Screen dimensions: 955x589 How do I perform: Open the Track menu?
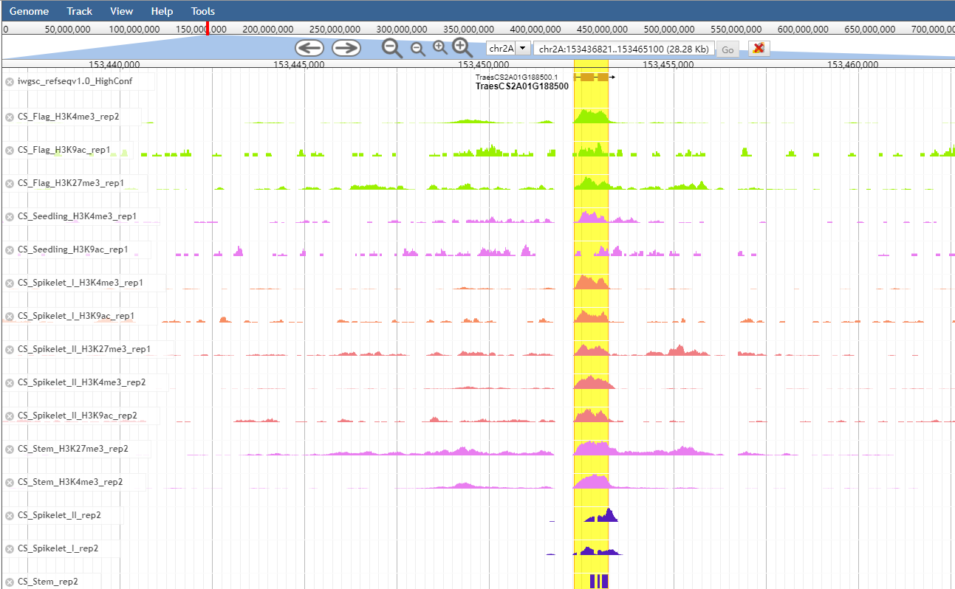pos(79,11)
